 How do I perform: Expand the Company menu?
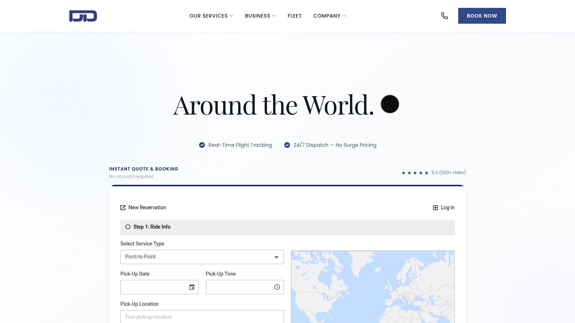330,16
